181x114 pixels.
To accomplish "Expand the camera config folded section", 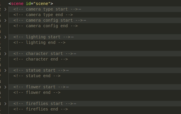I will 5,20.
